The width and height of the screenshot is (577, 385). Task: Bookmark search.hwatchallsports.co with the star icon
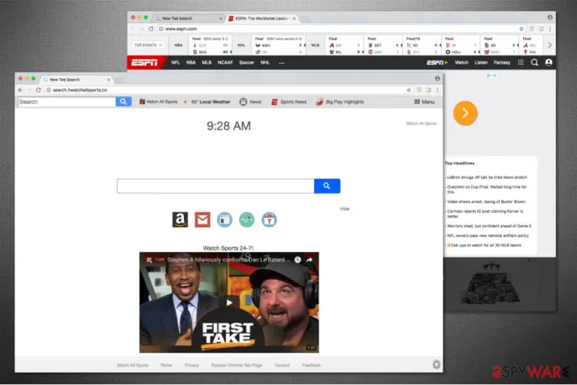409,90
